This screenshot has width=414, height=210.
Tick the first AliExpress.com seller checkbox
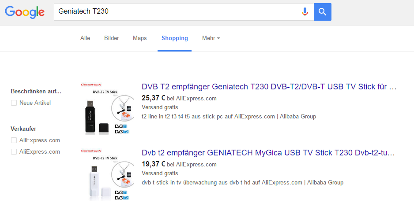(x=14, y=140)
